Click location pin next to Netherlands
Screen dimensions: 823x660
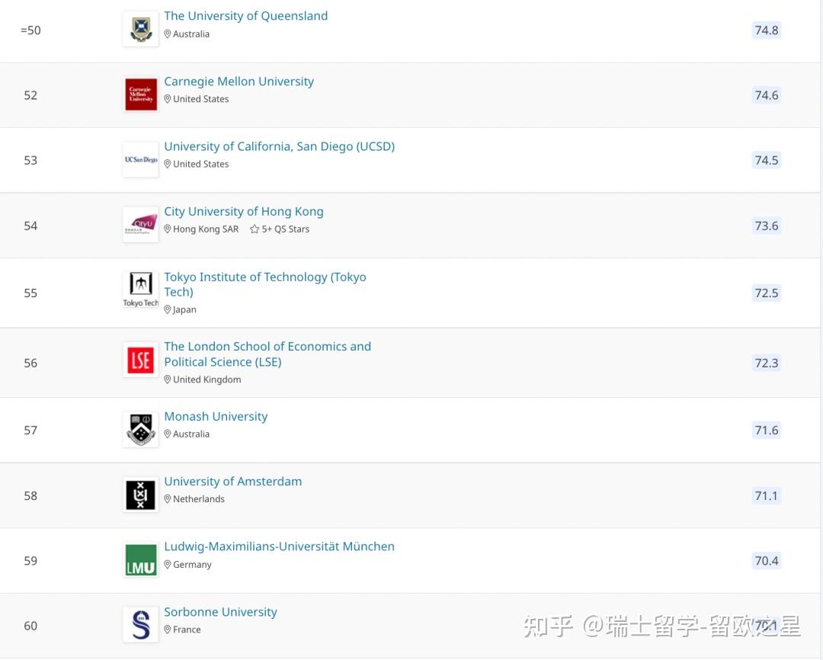point(168,498)
